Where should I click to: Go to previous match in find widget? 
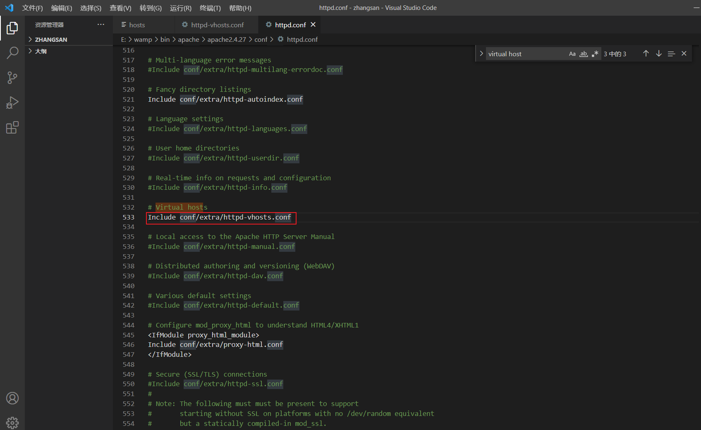click(x=646, y=54)
